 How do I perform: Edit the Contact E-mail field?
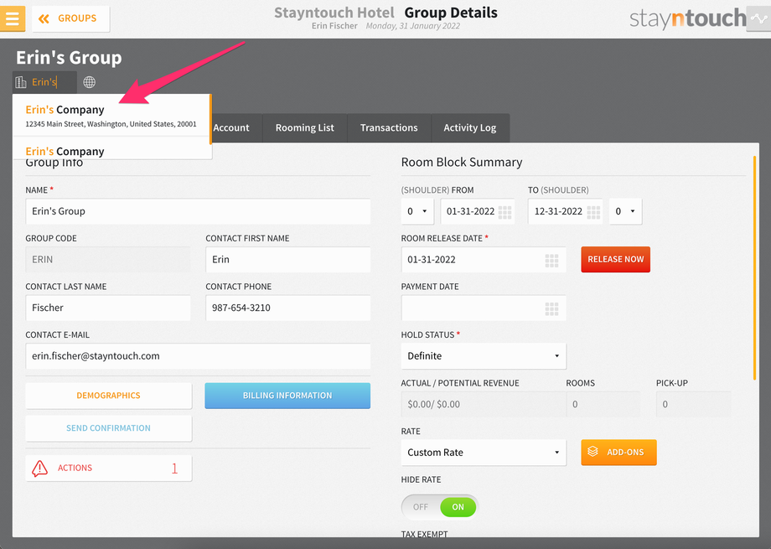[x=198, y=356]
